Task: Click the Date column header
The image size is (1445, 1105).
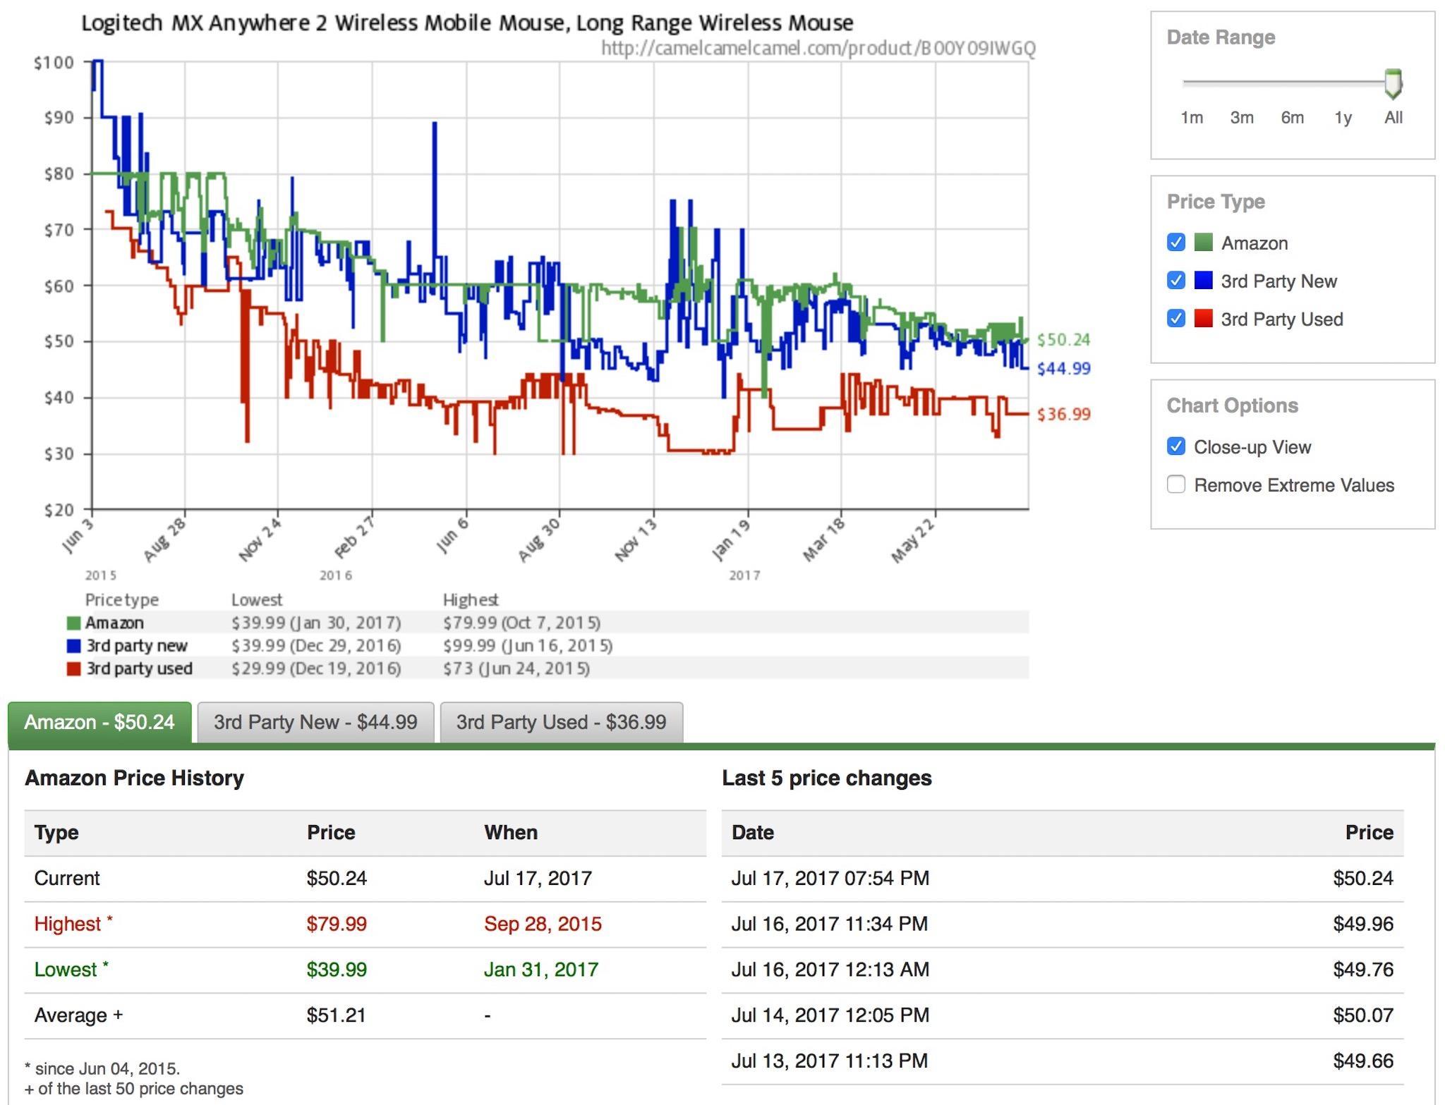Action: [753, 833]
